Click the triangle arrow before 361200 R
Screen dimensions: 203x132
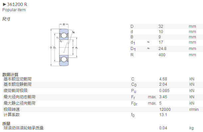pos(4,5)
